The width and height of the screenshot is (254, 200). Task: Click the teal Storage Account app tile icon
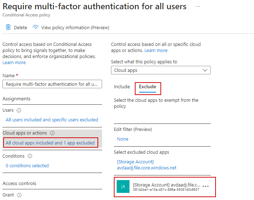pos(123,186)
